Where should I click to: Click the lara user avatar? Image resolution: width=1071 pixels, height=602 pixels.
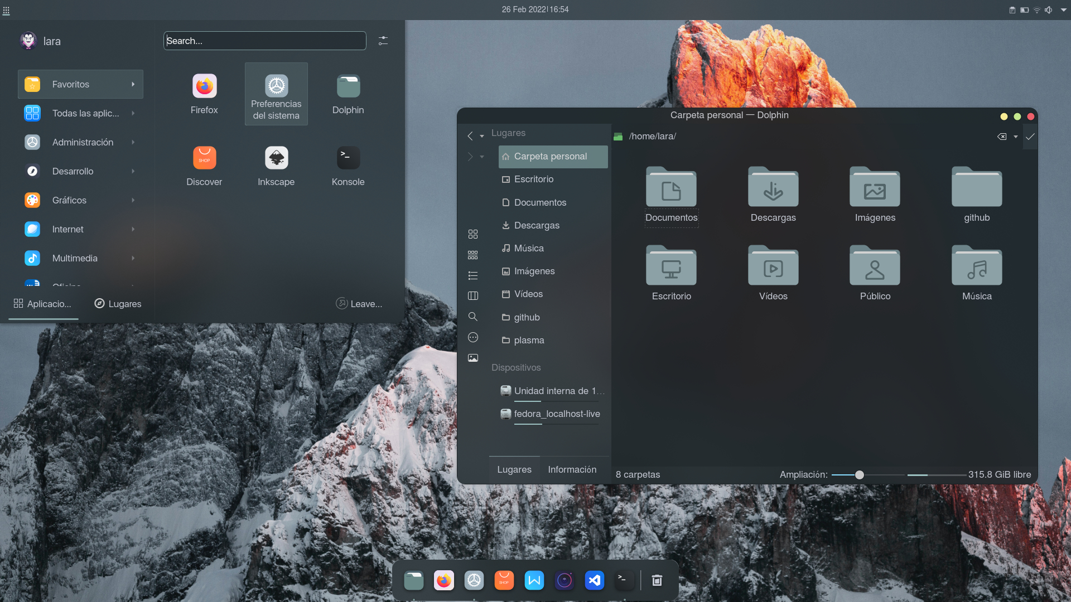[x=28, y=41]
